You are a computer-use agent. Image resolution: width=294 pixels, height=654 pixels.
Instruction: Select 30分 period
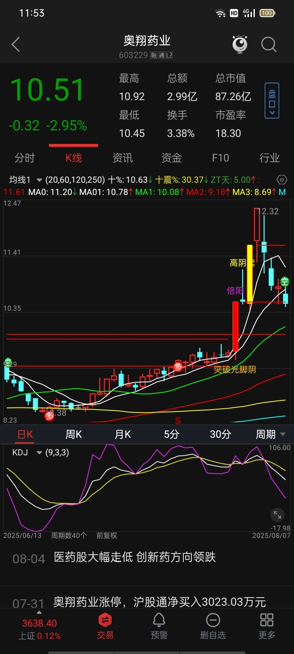click(220, 434)
